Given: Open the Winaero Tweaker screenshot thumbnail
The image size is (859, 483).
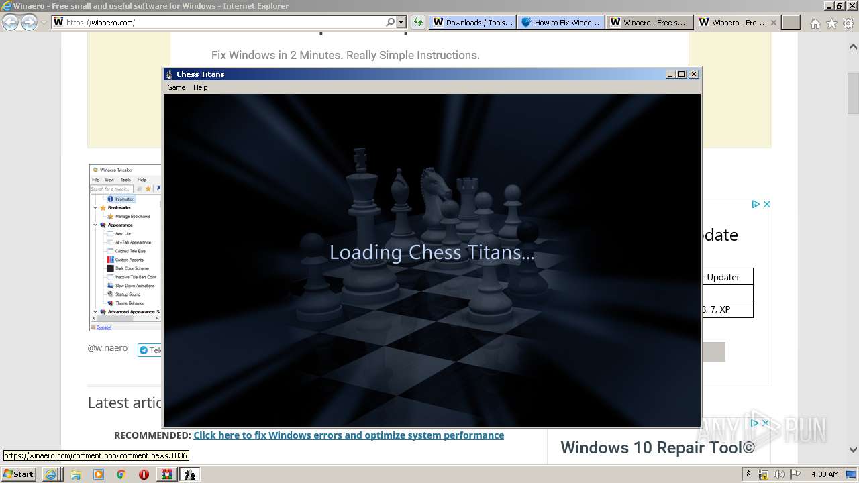Looking at the screenshot, I should pyautogui.click(x=125, y=248).
